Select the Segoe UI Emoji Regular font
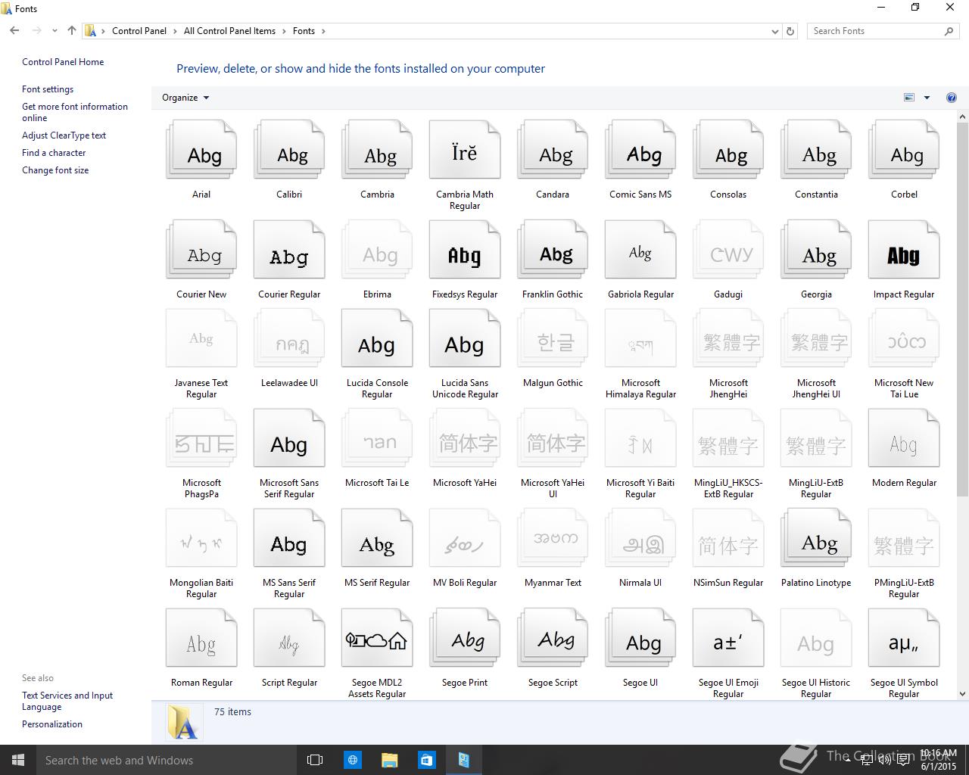969x775 pixels. point(728,638)
